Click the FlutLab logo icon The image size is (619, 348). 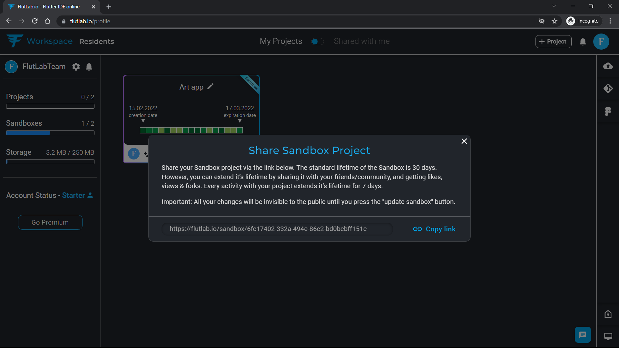[15, 41]
